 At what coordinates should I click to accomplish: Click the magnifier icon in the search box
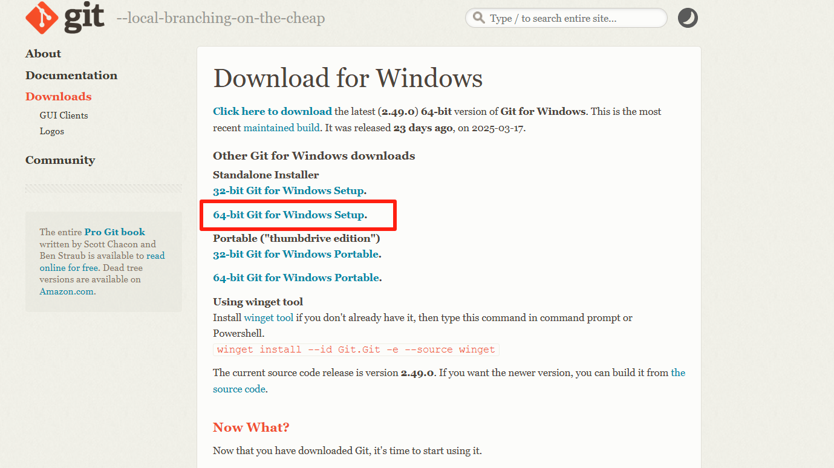click(x=479, y=18)
